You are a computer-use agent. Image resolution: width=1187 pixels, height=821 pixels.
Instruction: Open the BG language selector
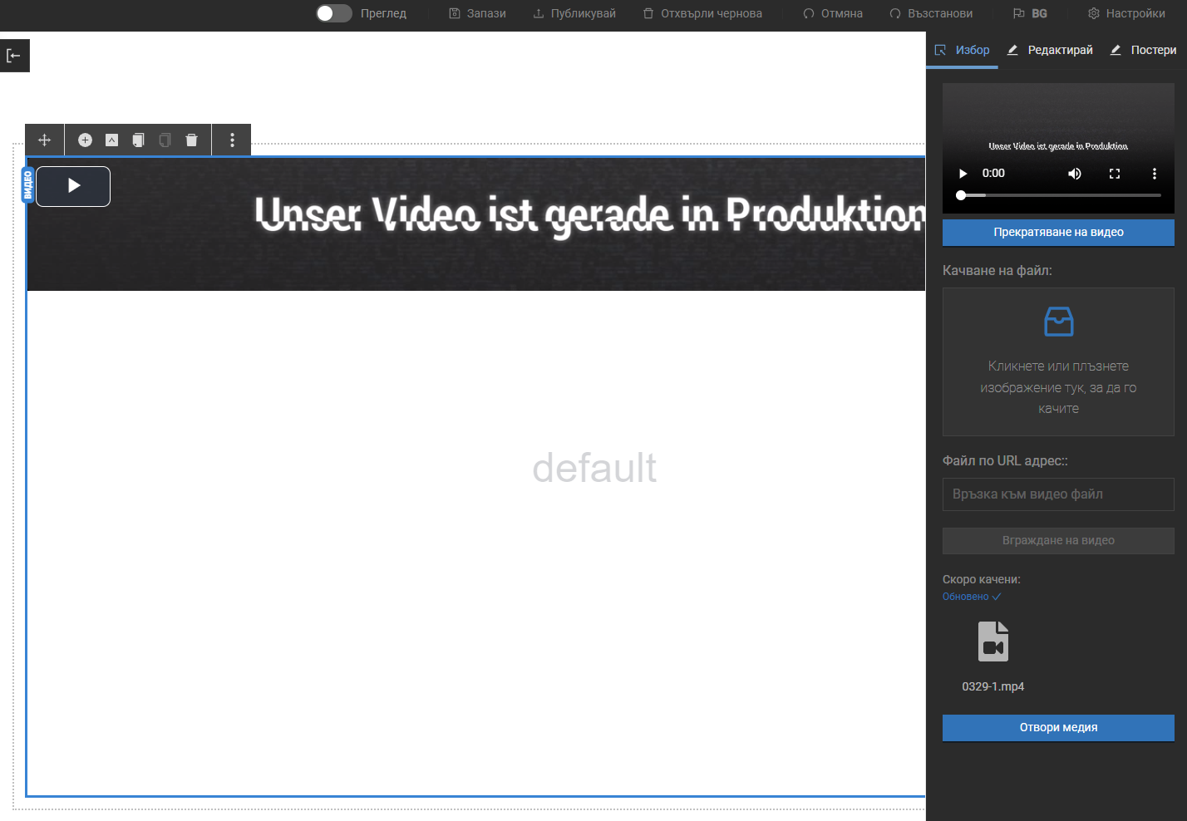click(x=1030, y=13)
